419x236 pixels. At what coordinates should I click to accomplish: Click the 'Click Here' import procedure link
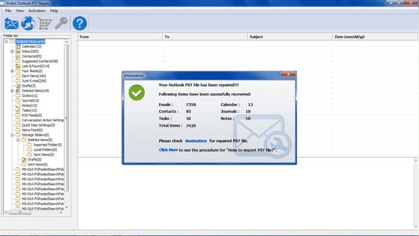168,150
